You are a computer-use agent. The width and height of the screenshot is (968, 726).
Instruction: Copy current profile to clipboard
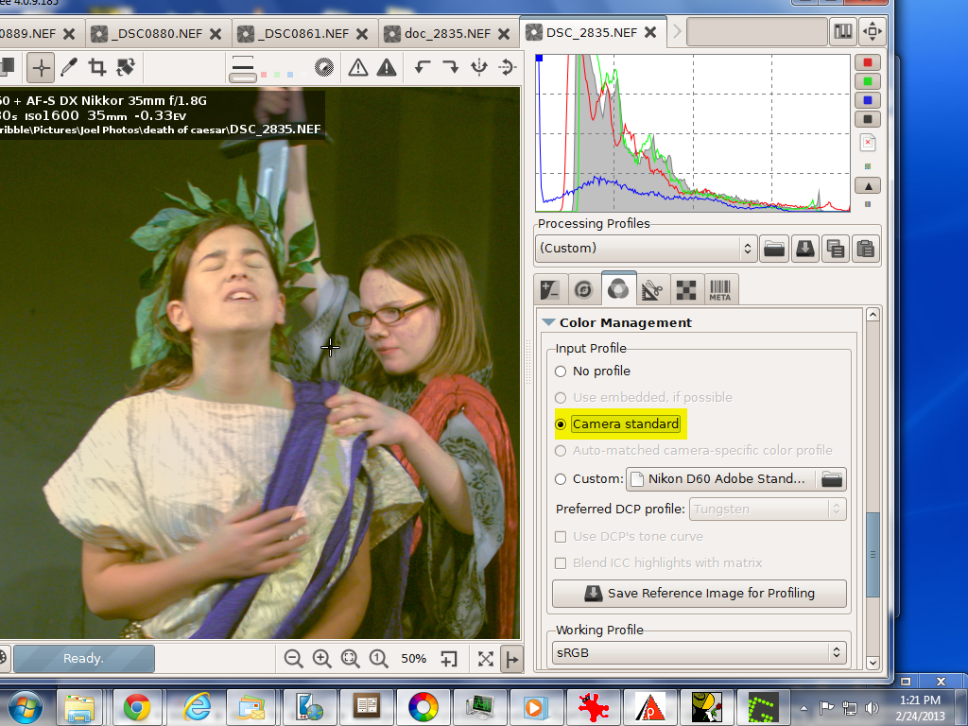(x=836, y=249)
